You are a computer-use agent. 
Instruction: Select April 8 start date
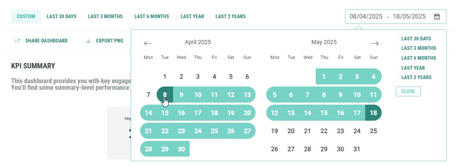click(165, 95)
